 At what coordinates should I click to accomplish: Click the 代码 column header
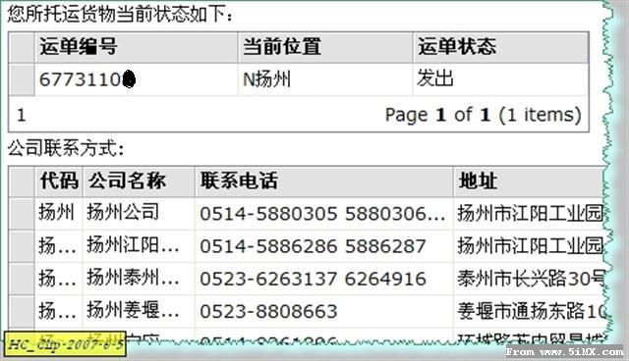(59, 181)
